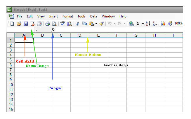Select row 8 header

tap(11, 75)
